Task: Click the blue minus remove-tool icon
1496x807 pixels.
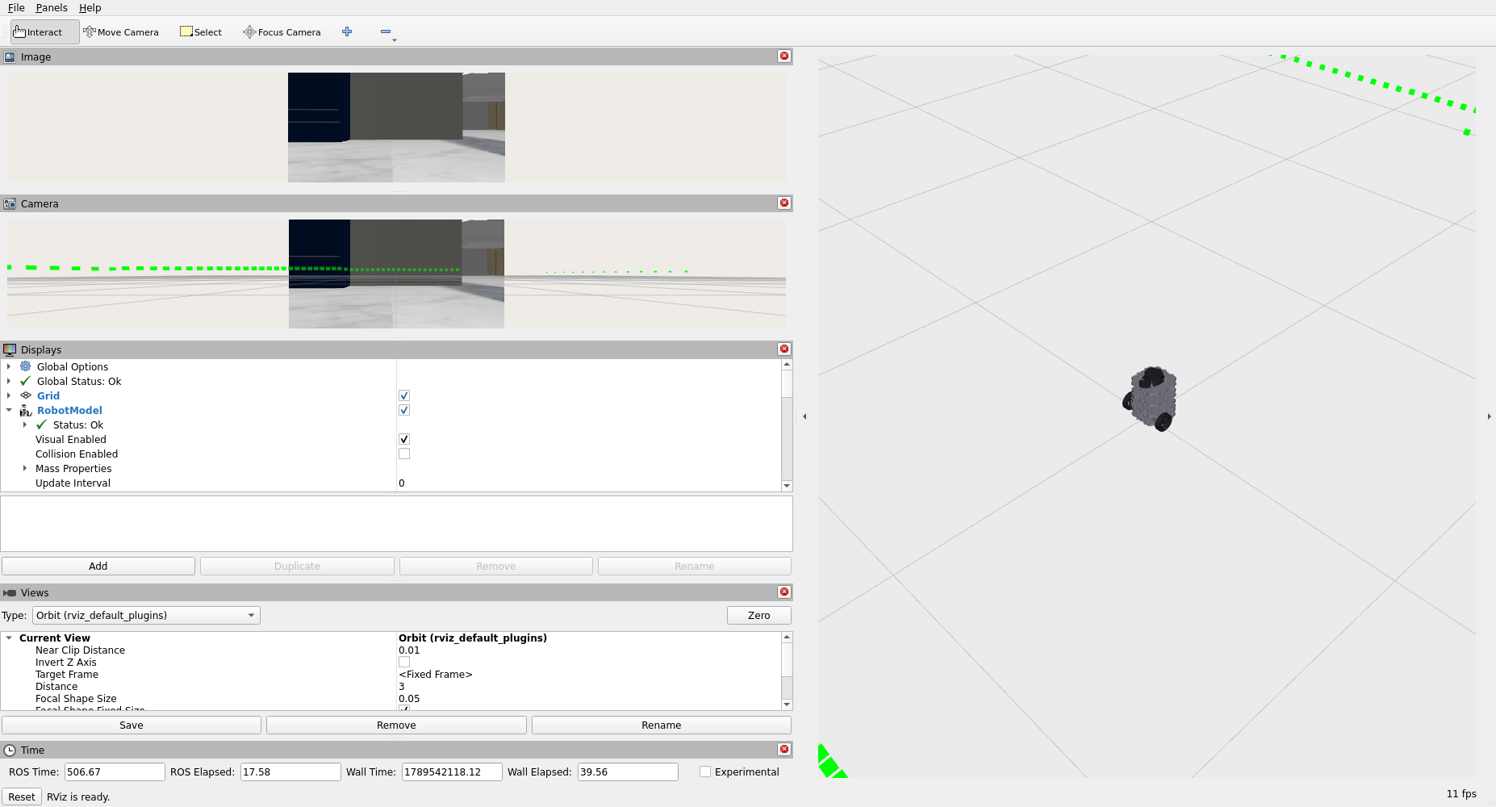Action: point(386,31)
